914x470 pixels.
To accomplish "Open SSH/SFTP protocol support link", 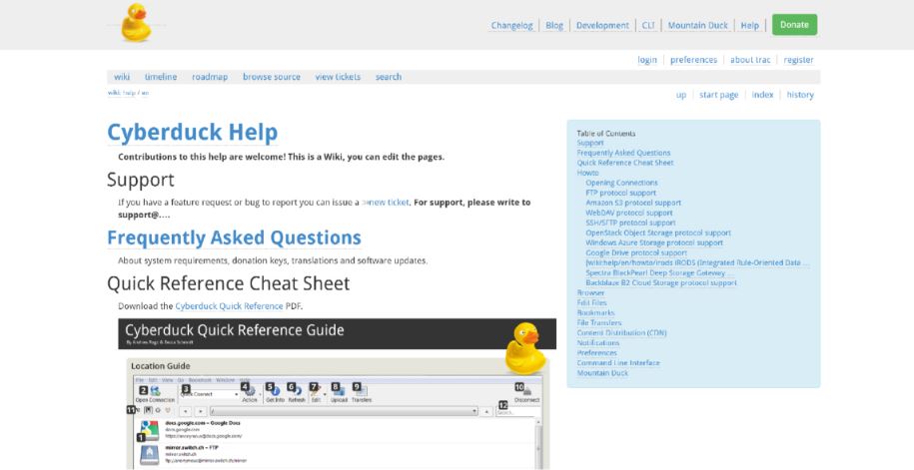I will pos(630,223).
